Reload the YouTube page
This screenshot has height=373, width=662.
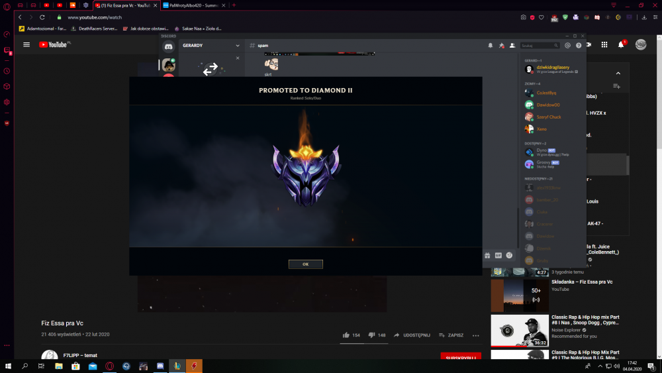(42, 17)
